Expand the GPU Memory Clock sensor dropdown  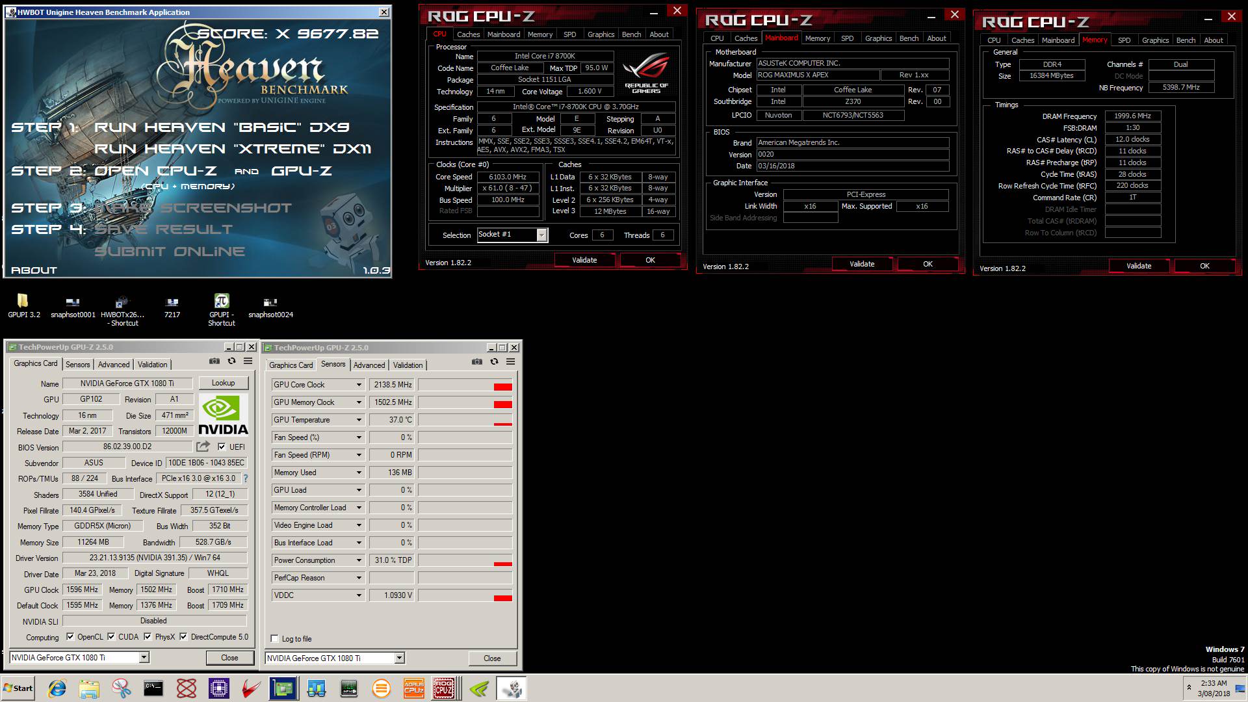(358, 402)
